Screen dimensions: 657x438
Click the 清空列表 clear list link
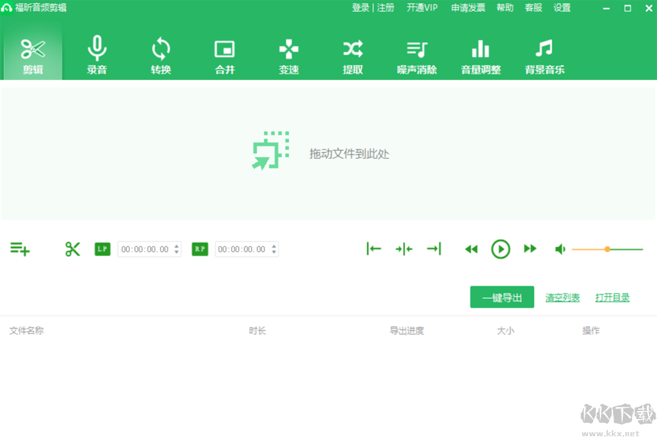(x=562, y=297)
